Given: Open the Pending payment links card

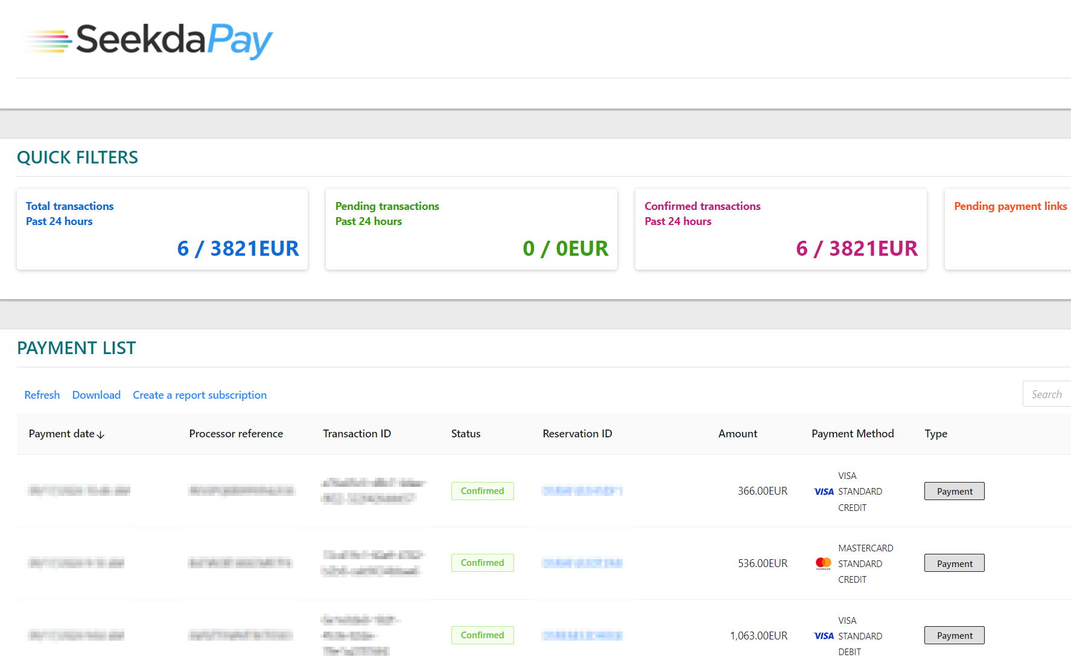Looking at the screenshot, I should click(1008, 229).
